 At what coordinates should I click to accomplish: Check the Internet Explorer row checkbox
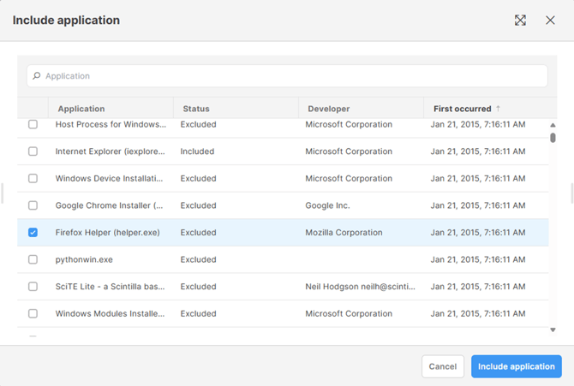pyautogui.click(x=33, y=151)
